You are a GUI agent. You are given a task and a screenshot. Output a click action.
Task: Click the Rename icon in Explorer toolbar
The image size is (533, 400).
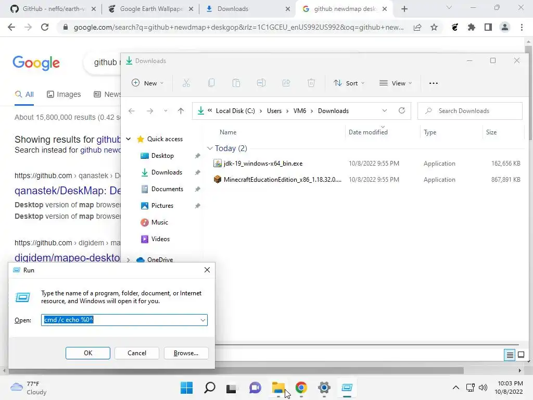[x=261, y=83]
